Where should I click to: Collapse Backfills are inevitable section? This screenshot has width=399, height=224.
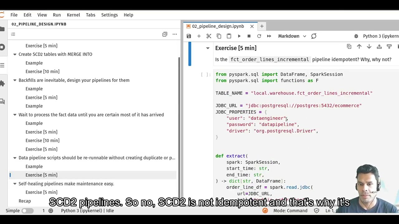point(15,80)
